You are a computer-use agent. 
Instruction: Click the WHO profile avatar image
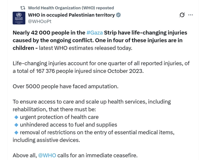point(19,18)
